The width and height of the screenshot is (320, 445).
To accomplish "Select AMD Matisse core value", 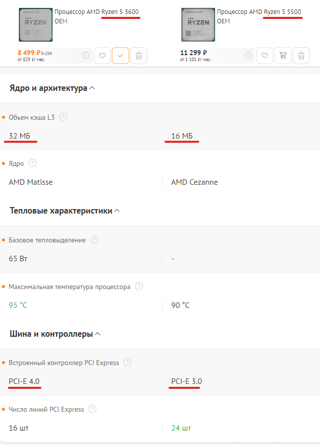I will [31, 182].
